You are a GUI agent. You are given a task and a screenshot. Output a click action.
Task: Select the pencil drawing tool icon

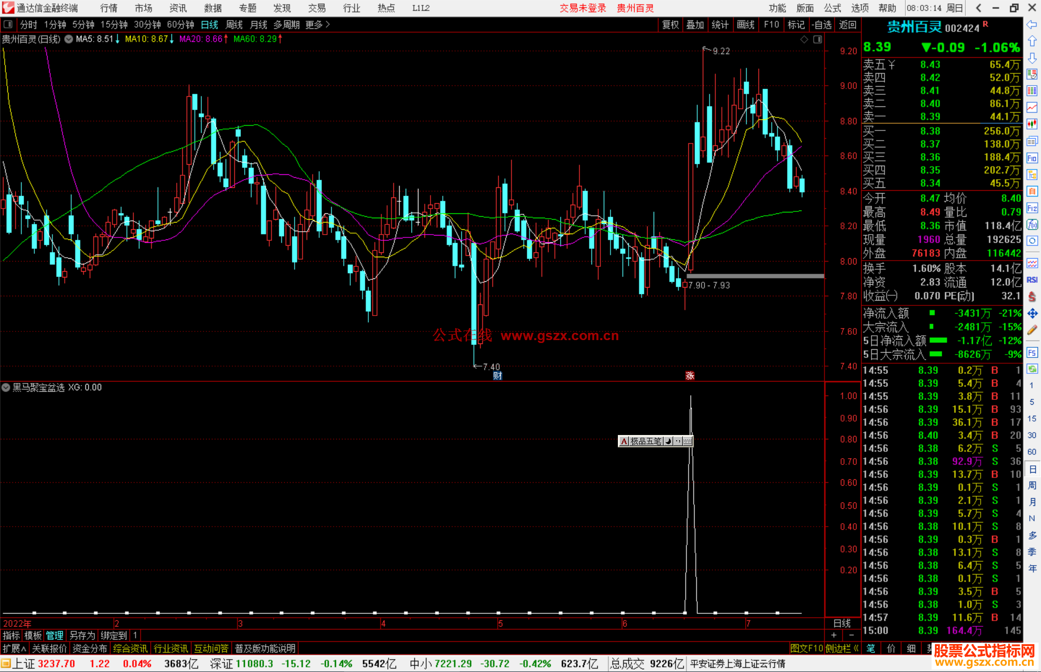(1032, 330)
